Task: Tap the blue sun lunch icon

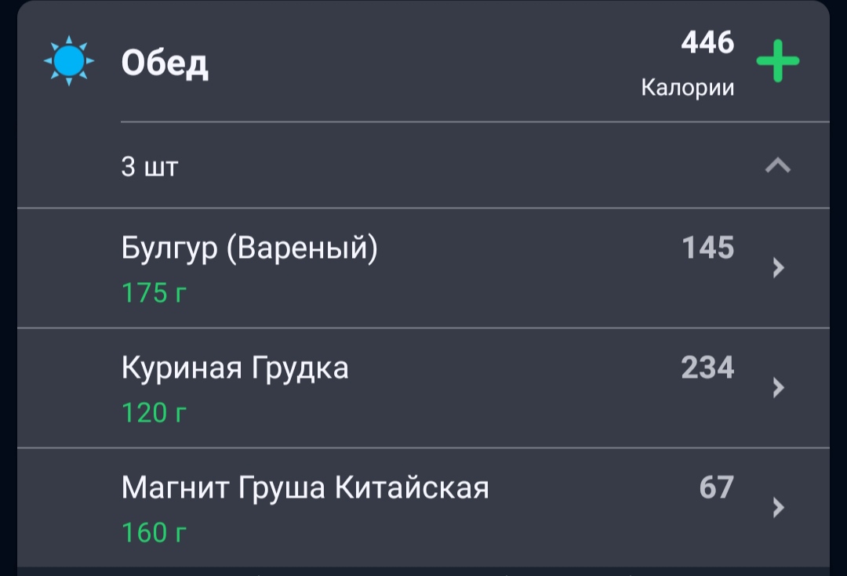Action: click(x=68, y=61)
